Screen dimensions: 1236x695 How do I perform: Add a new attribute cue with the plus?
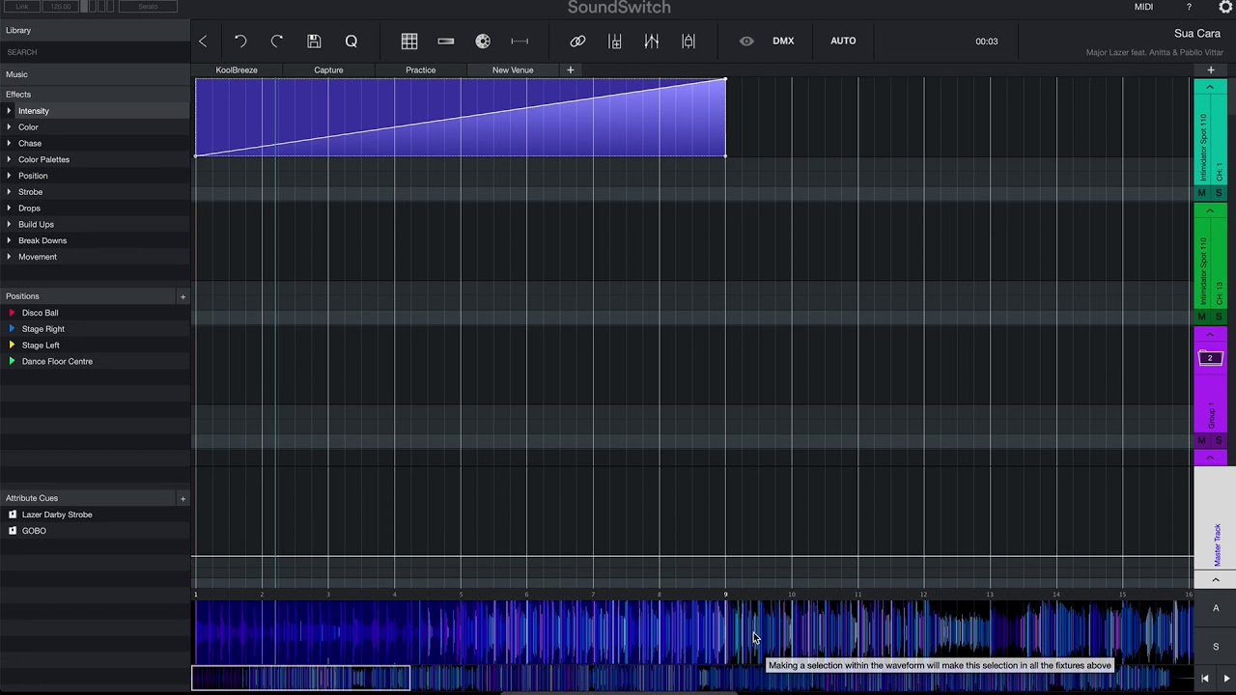click(183, 498)
